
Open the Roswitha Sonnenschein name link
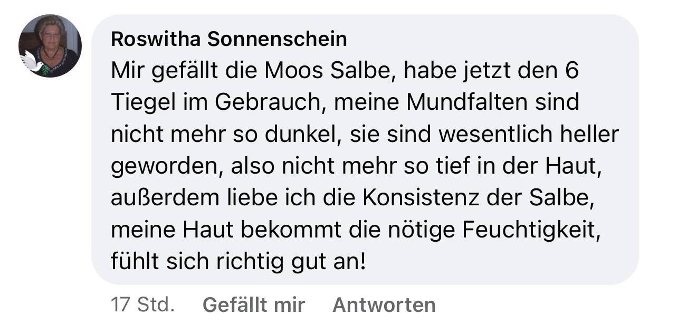pos(229,39)
